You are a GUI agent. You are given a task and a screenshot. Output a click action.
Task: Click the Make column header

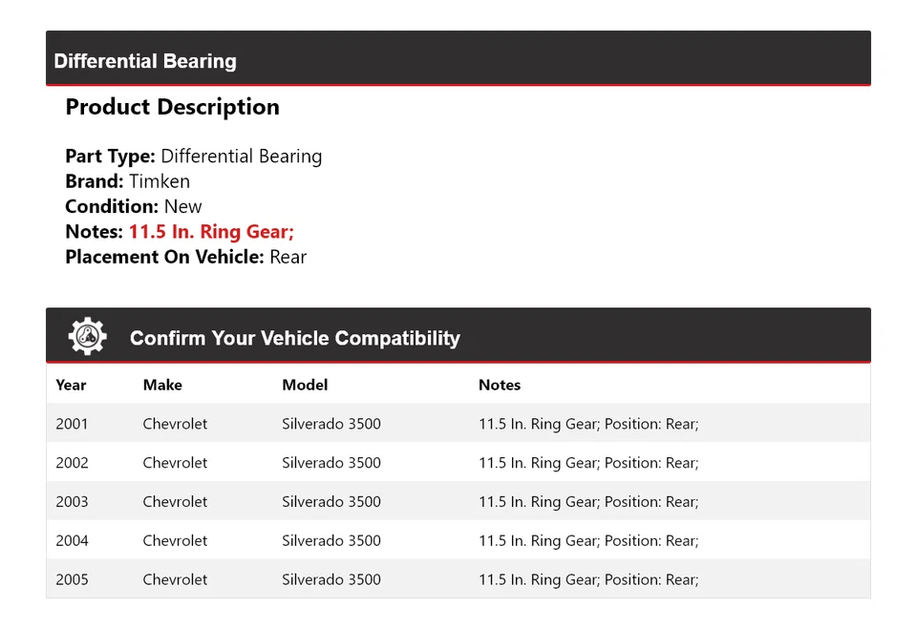[162, 385]
